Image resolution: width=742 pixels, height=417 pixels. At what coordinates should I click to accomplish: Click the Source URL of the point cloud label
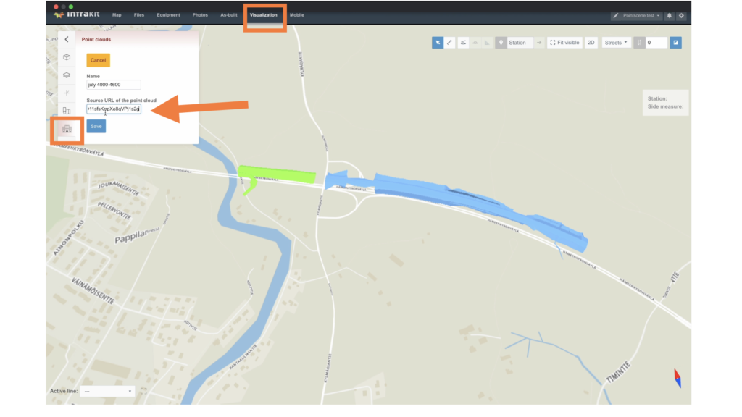click(121, 100)
